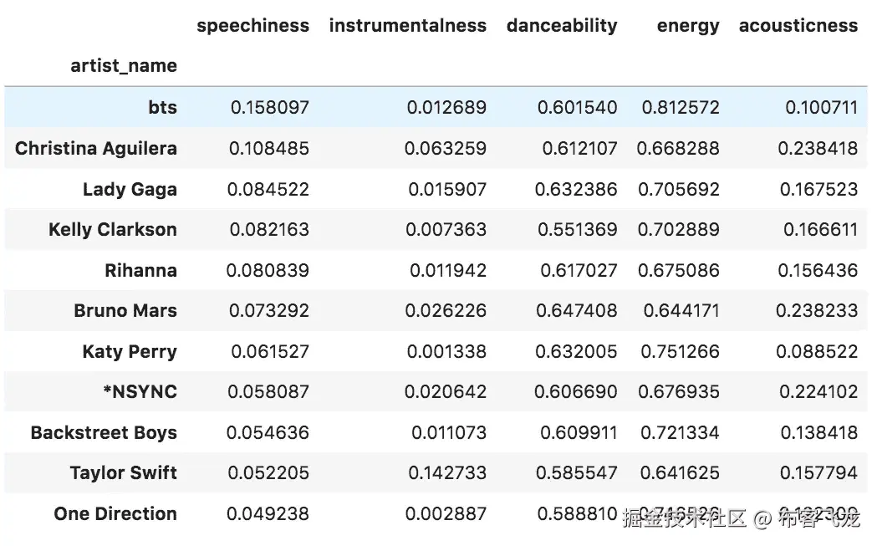Click the *NSYNC row label

pos(140,392)
